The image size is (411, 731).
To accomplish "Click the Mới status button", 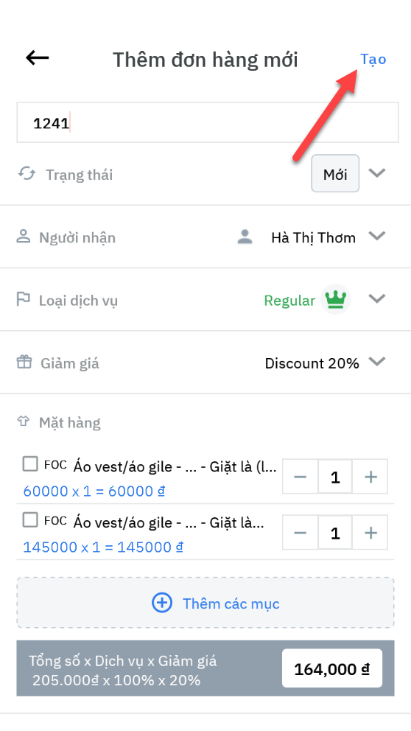I will pos(335,173).
